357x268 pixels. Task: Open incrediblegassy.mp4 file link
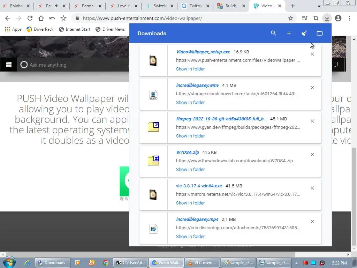[197, 219]
